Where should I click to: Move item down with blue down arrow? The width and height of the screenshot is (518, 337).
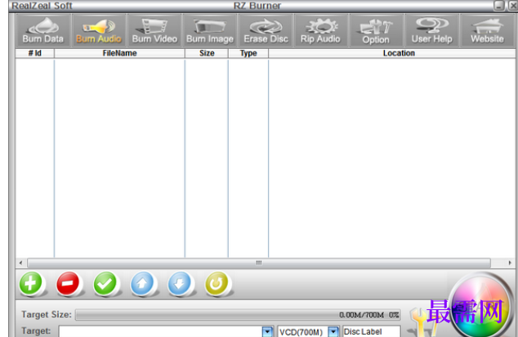[x=180, y=283]
